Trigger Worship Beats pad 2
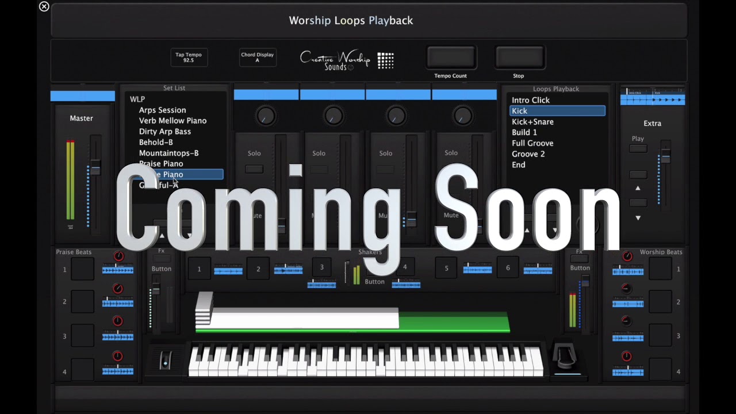The height and width of the screenshot is (414, 736). 661,302
